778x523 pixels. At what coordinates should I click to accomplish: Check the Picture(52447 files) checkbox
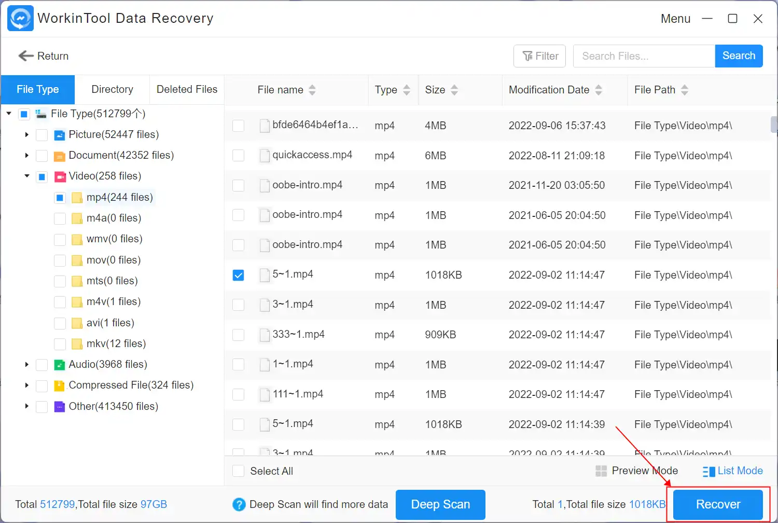[x=42, y=135]
